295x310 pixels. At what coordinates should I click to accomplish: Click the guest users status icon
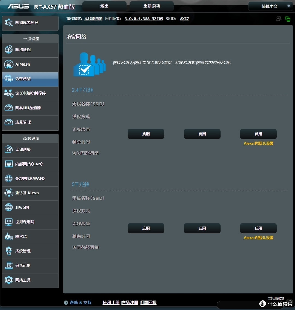point(278,19)
